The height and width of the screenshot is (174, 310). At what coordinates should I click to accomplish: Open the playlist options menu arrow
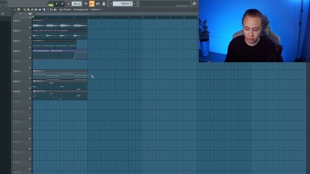click(15, 10)
